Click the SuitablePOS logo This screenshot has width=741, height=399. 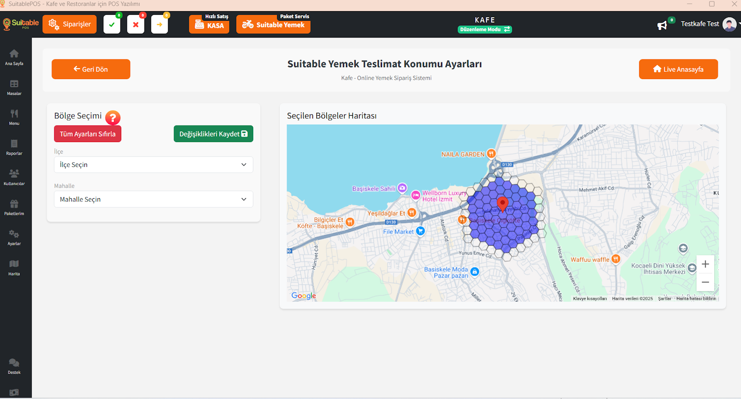click(21, 24)
